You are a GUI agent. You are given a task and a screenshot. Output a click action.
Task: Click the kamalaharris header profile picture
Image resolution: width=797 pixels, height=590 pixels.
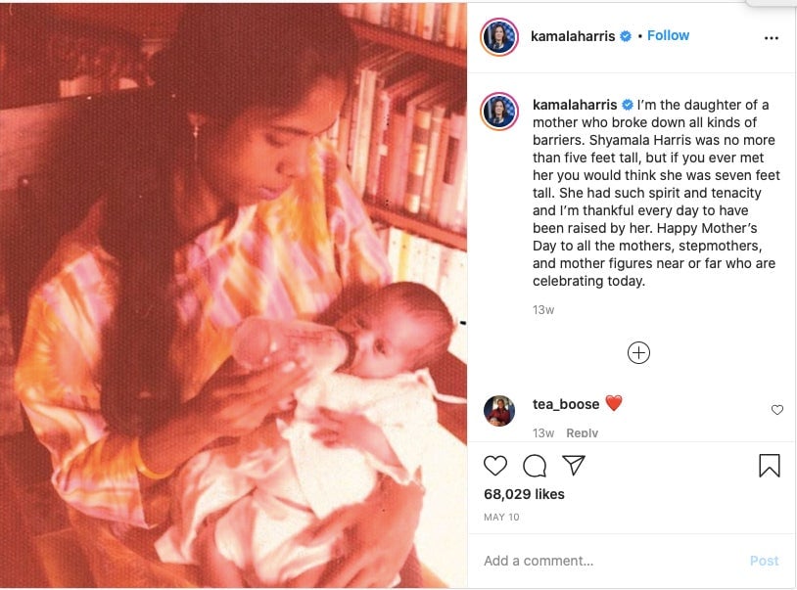499,36
